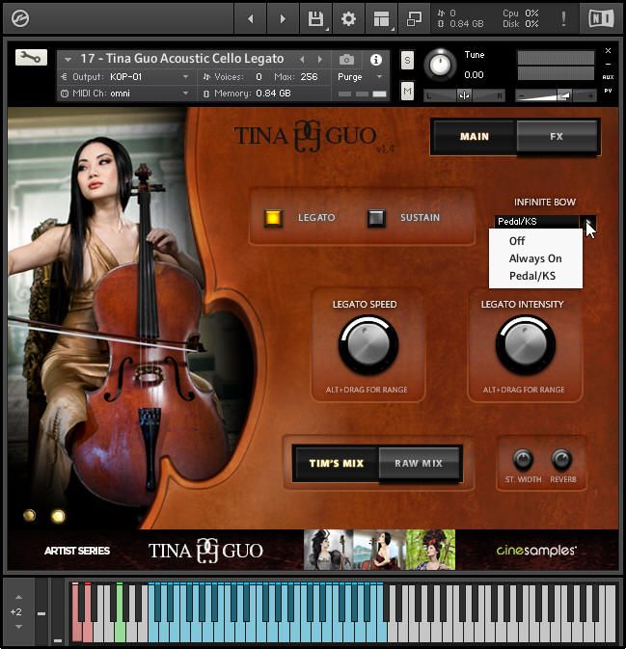Click the Kontakt logo icon
The image size is (626, 649).
[20, 18]
